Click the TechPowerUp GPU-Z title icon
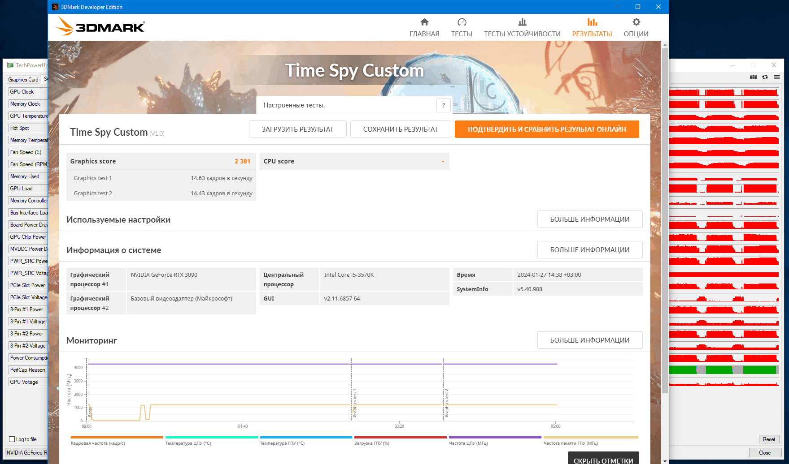This screenshot has width=789, height=464. pyautogui.click(x=10, y=65)
